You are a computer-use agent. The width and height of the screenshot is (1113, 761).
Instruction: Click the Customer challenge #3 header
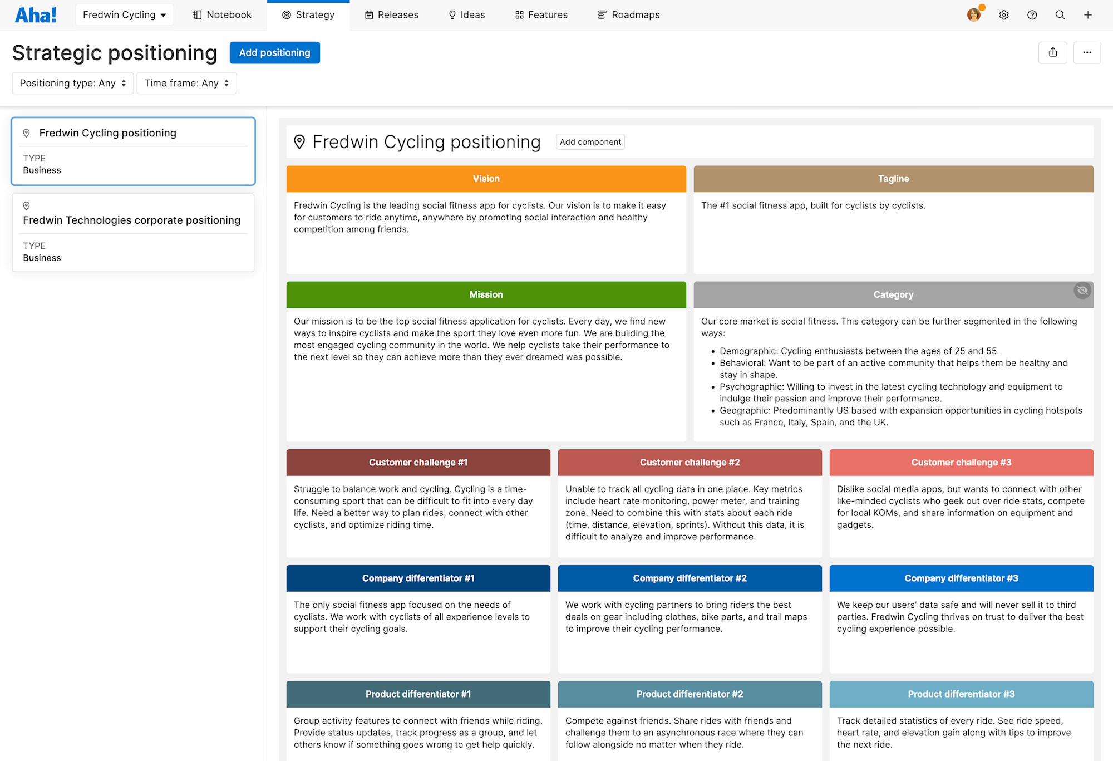(961, 463)
